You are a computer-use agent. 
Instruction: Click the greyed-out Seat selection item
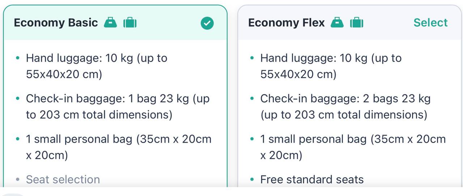(x=63, y=179)
